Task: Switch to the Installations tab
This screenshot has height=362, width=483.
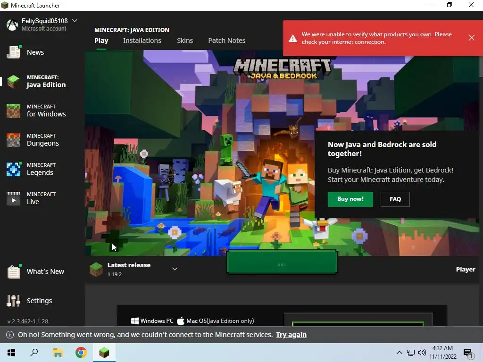Action: 142,41
